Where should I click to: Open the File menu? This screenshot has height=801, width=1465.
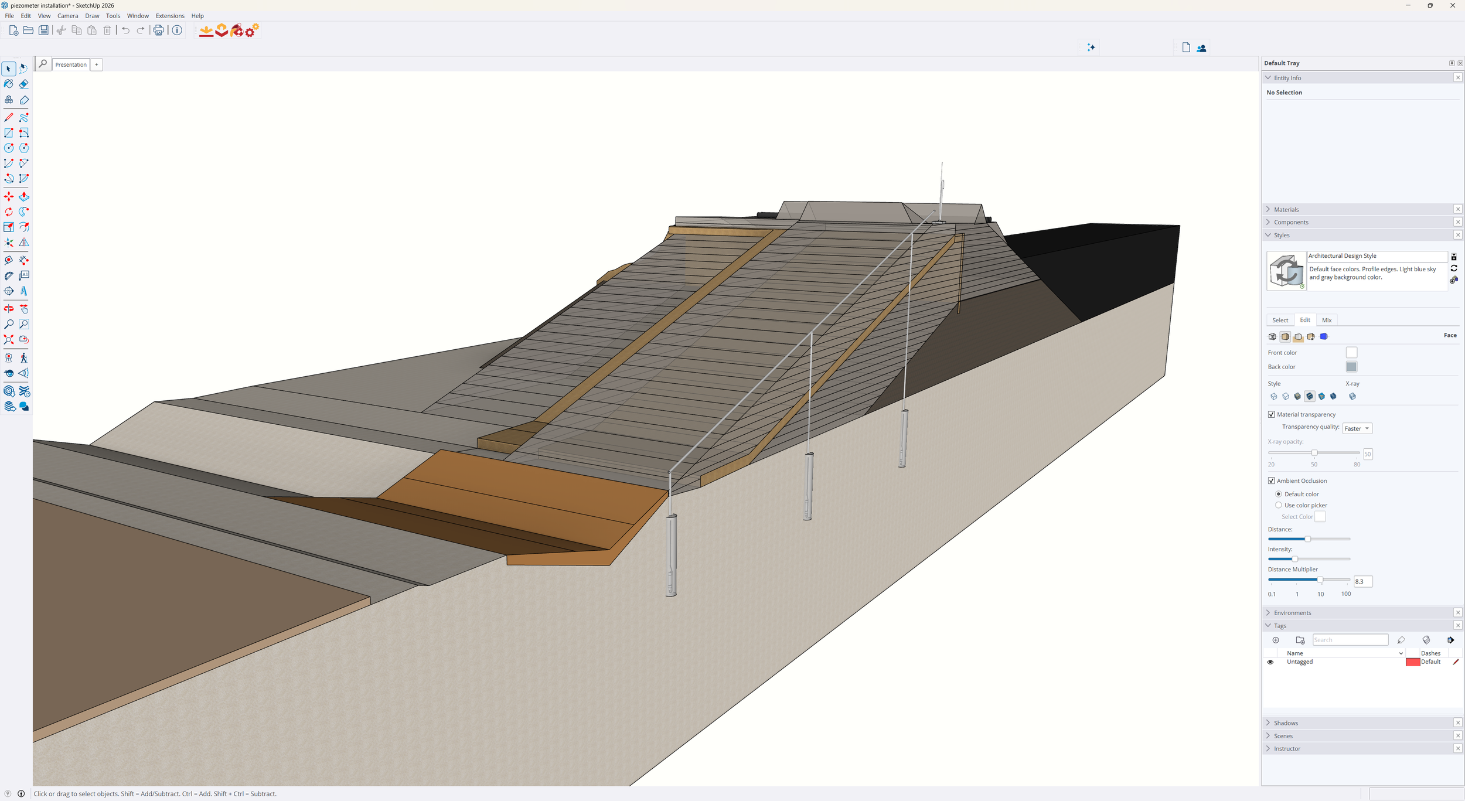[x=9, y=16]
